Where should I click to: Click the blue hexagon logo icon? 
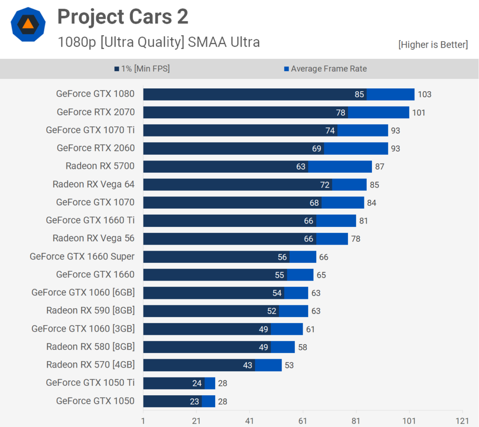click(28, 24)
